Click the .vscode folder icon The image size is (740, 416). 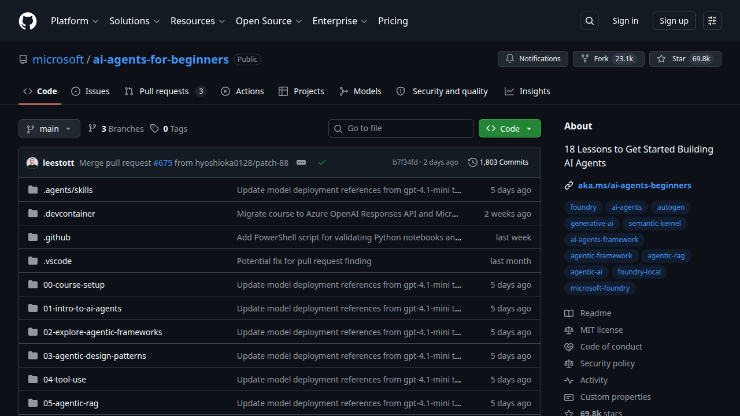click(33, 261)
